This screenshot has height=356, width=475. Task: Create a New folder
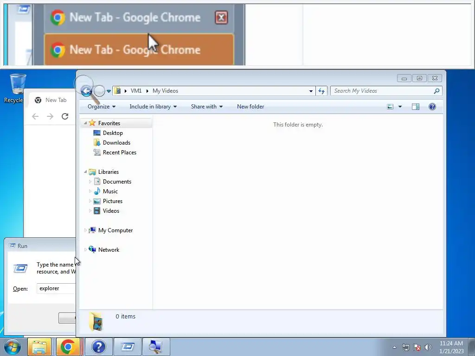click(x=250, y=107)
